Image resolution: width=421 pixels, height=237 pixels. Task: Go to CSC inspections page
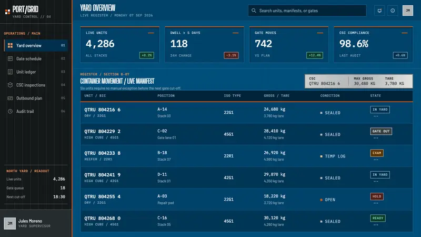coord(36,85)
